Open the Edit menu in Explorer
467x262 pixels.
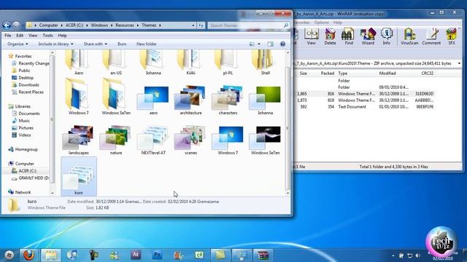20,36
